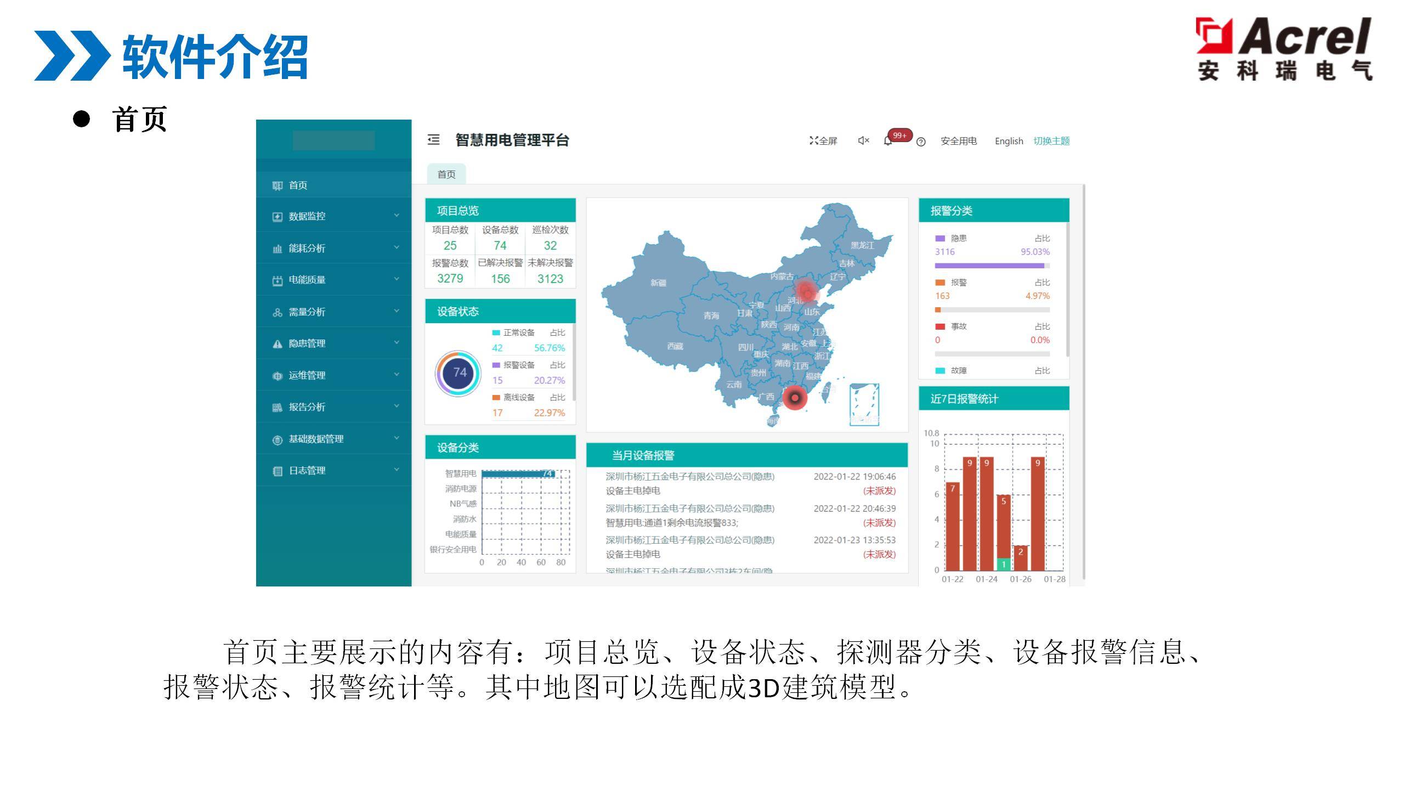Click the 隐患 purple progress bar
This screenshot has height=790, width=1404.
(989, 266)
